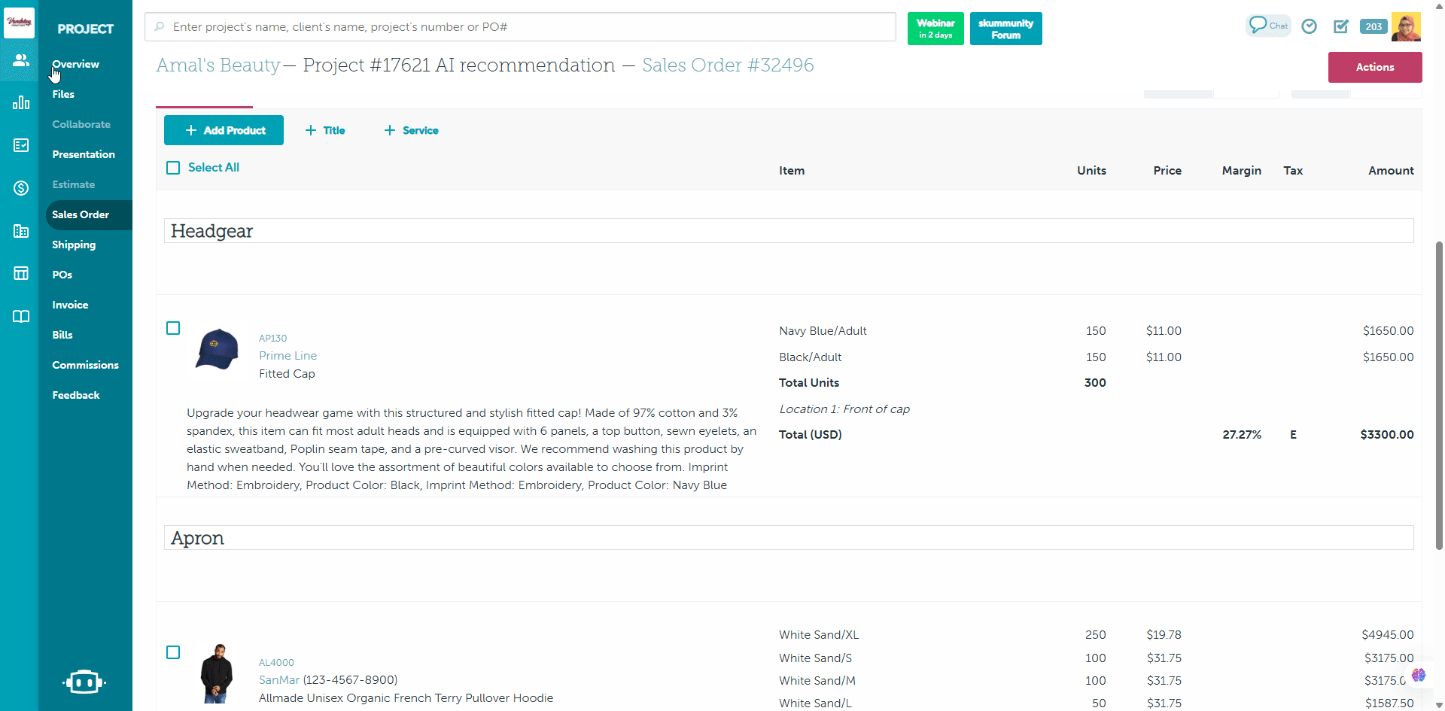The height and width of the screenshot is (711, 1445).
Task: Toggle the Select All checkbox
Action: click(173, 168)
